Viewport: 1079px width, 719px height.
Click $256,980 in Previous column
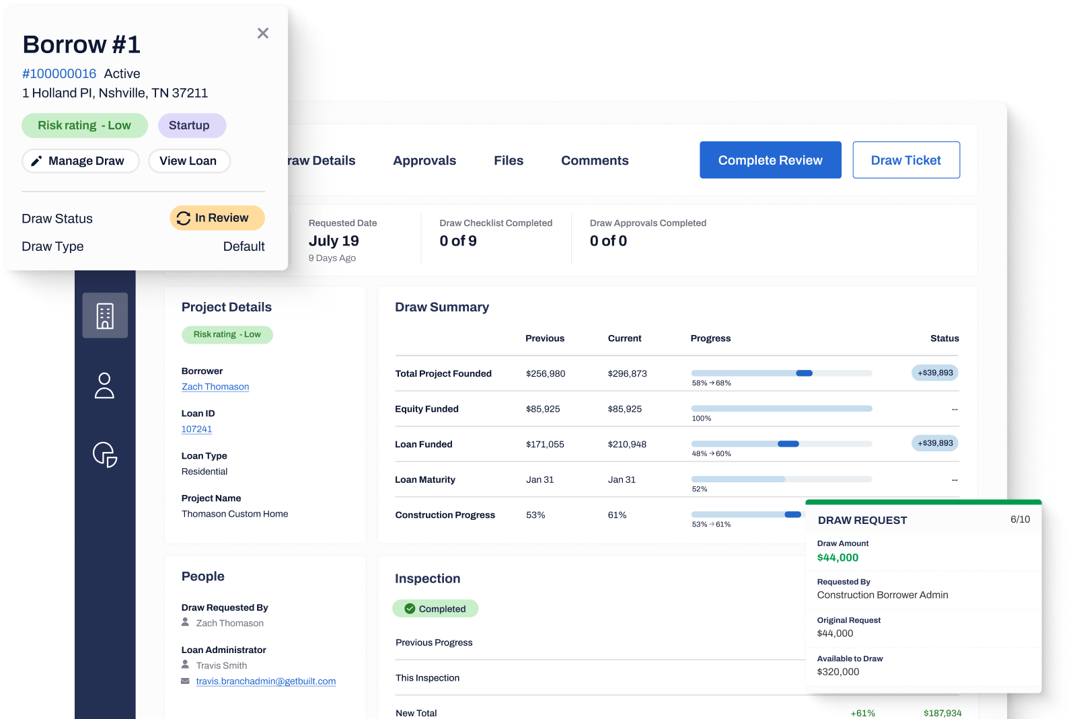546,374
